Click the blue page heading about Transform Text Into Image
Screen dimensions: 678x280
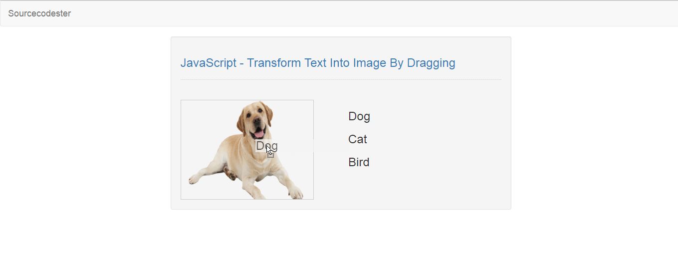[318, 63]
